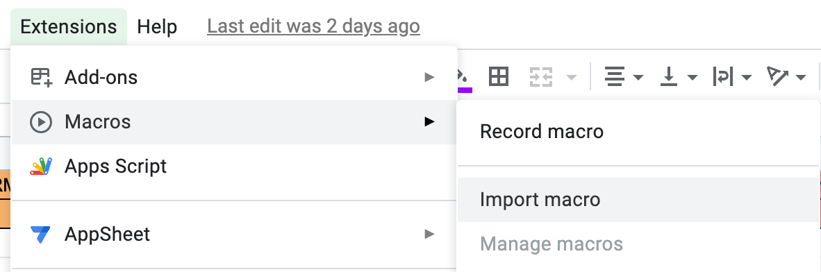Click the Add-ons icon in menu

click(x=41, y=78)
